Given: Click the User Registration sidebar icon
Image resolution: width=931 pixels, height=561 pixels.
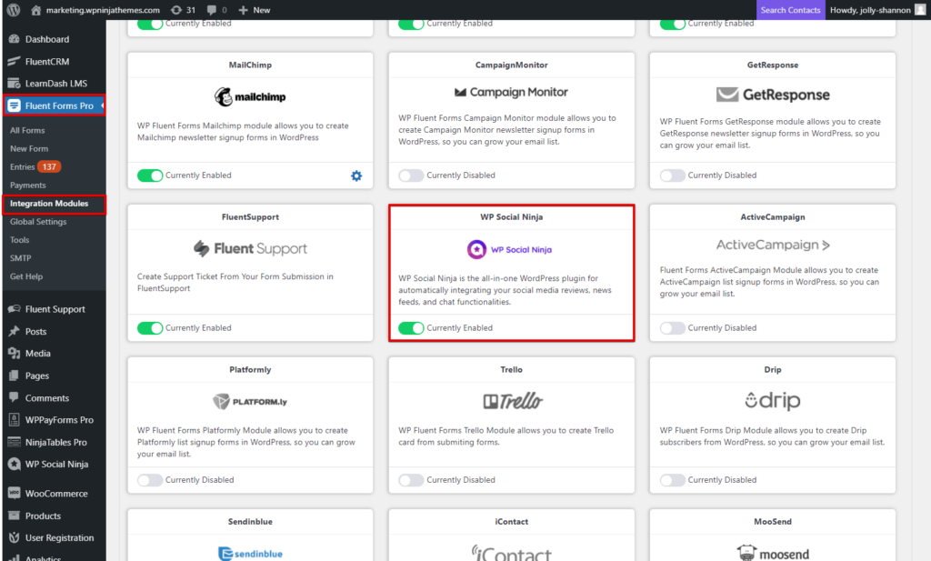Looking at the screenshot, I should pyautogui.click(x=15, y=538).
